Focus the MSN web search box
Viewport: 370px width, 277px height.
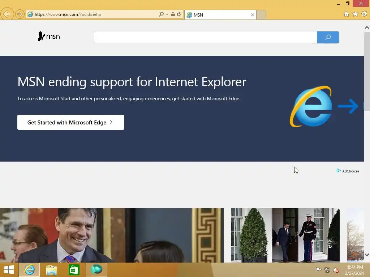205,37
